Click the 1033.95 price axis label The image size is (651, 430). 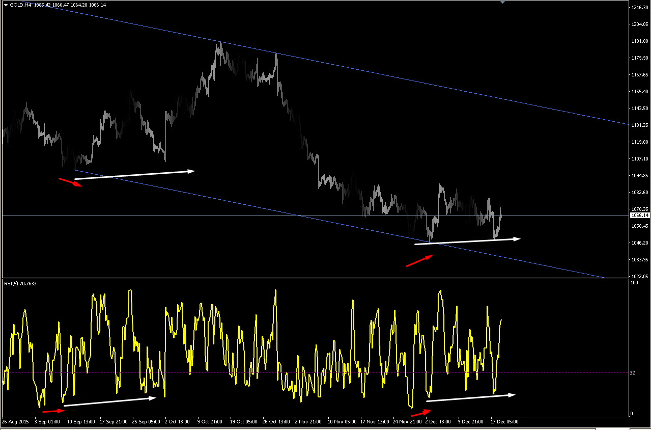click(x=639, y=260)
